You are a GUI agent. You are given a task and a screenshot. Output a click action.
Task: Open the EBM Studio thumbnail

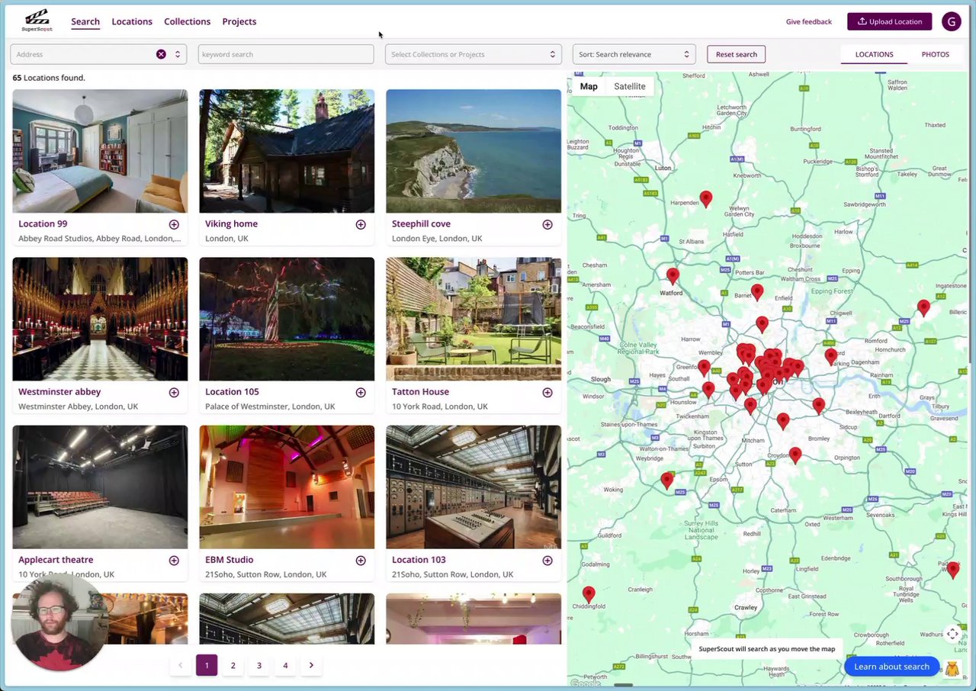(287, 487)
